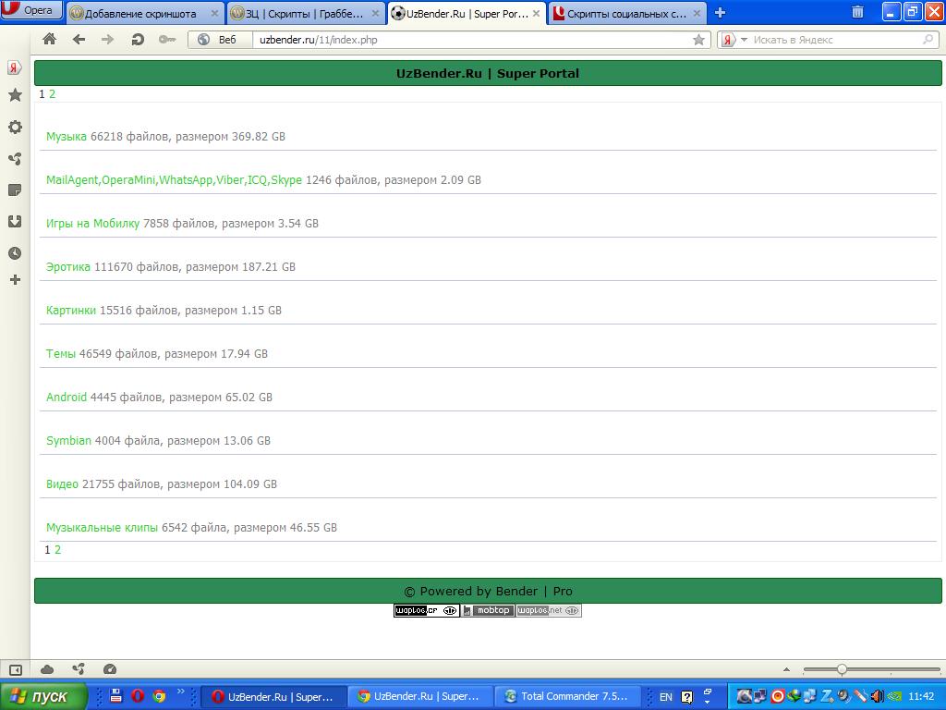
Task: Open the history clock panel in sidebar
Action: [15, 253]
